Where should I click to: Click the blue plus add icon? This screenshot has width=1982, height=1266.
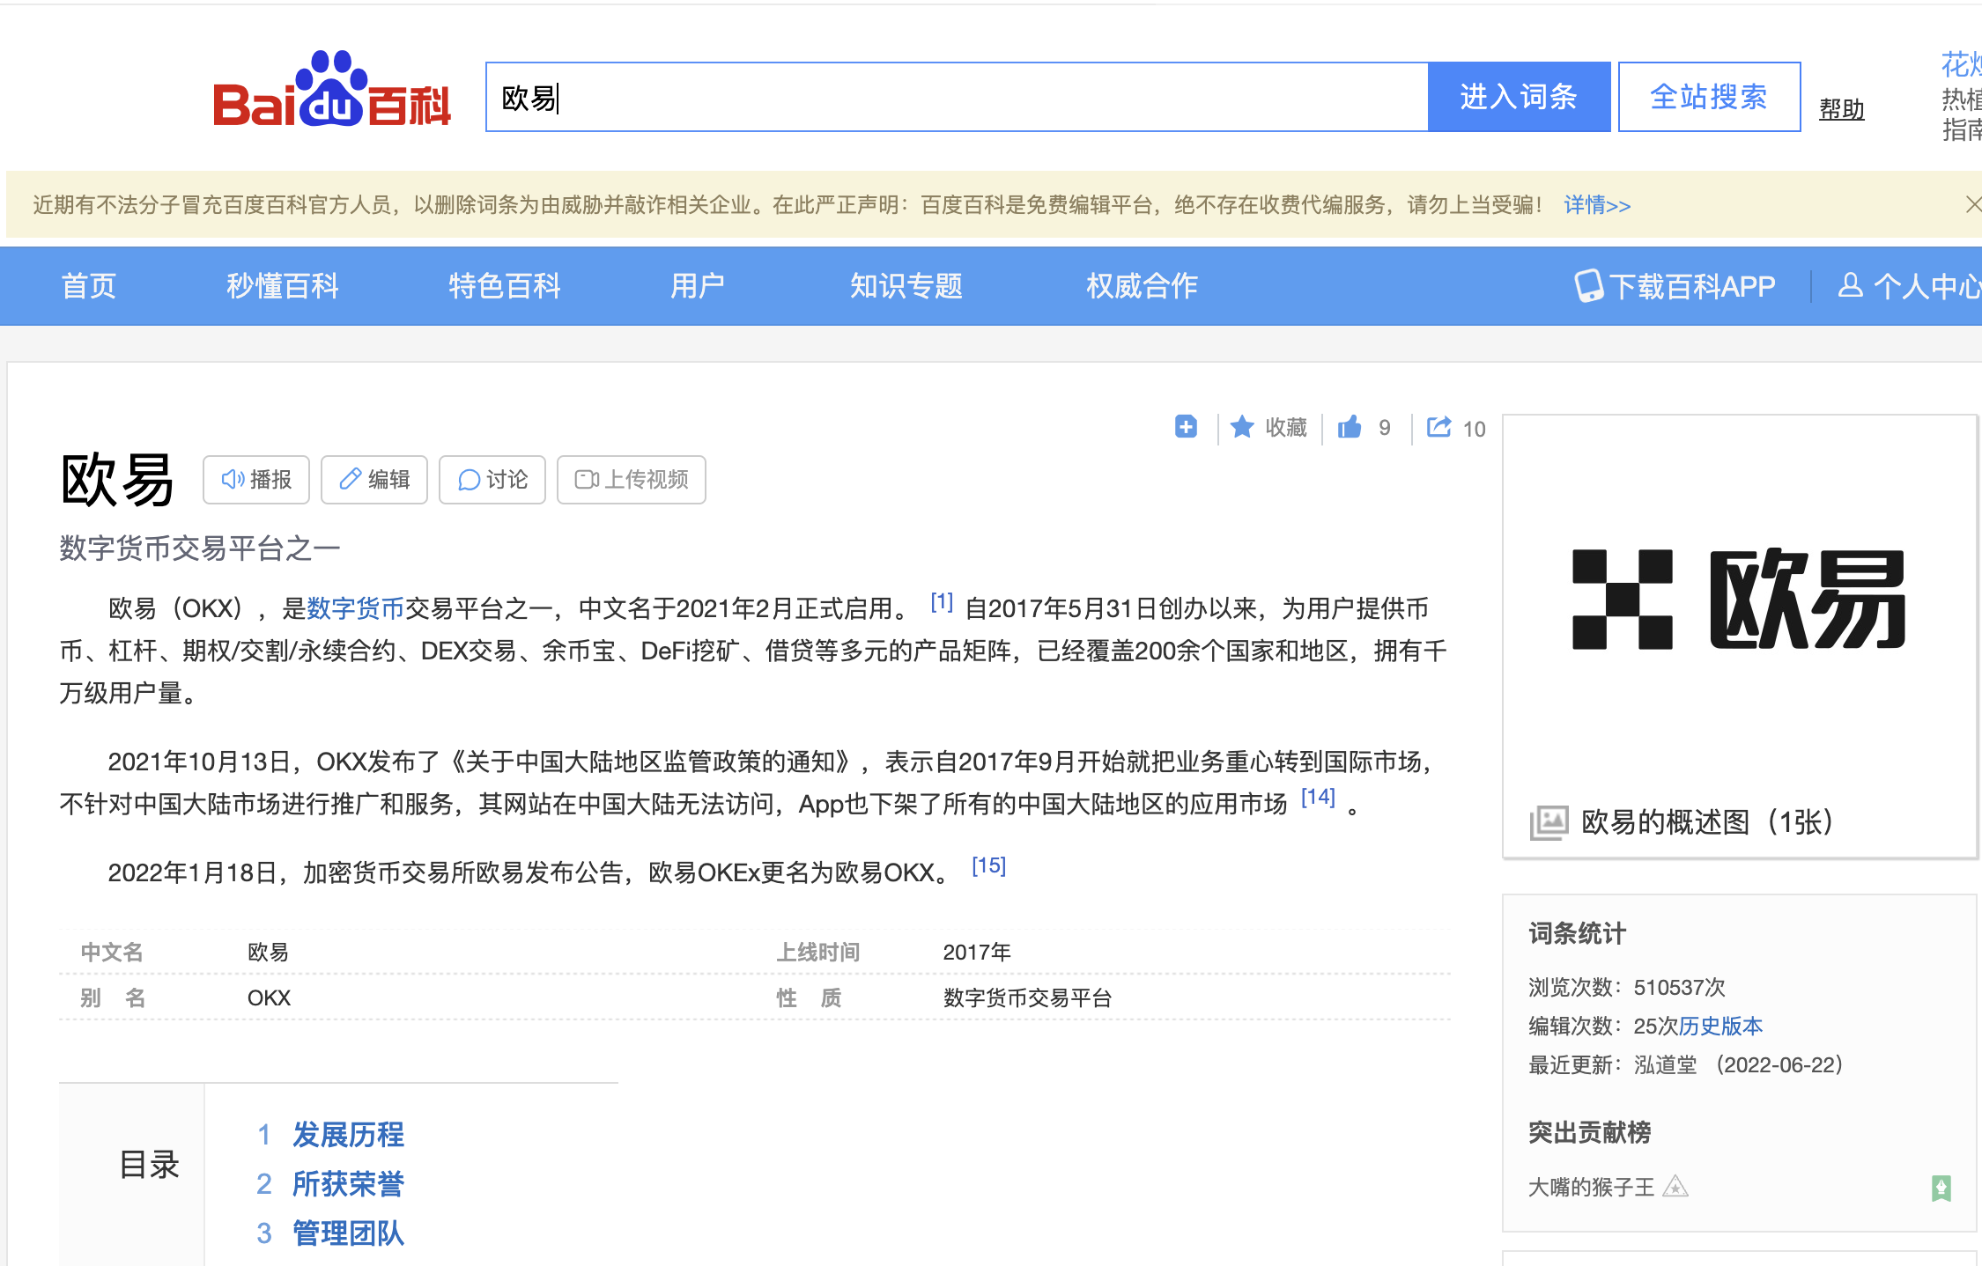point(1186,427)
